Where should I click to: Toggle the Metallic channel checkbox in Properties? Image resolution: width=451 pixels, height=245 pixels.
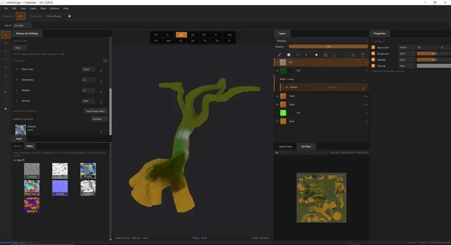tap(373, 60)
